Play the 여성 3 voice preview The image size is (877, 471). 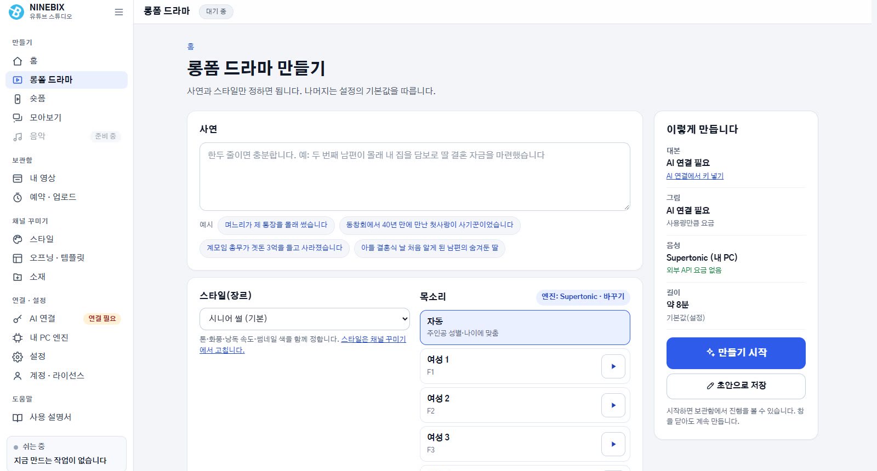click(x=613, y=444)
